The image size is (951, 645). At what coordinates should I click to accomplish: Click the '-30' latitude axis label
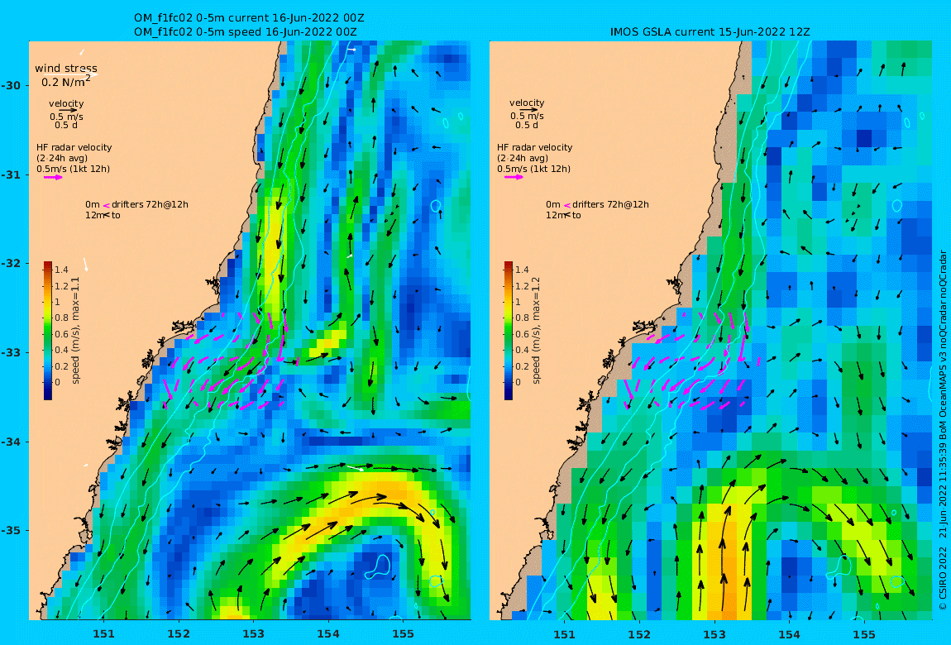[x=11, y=85]
